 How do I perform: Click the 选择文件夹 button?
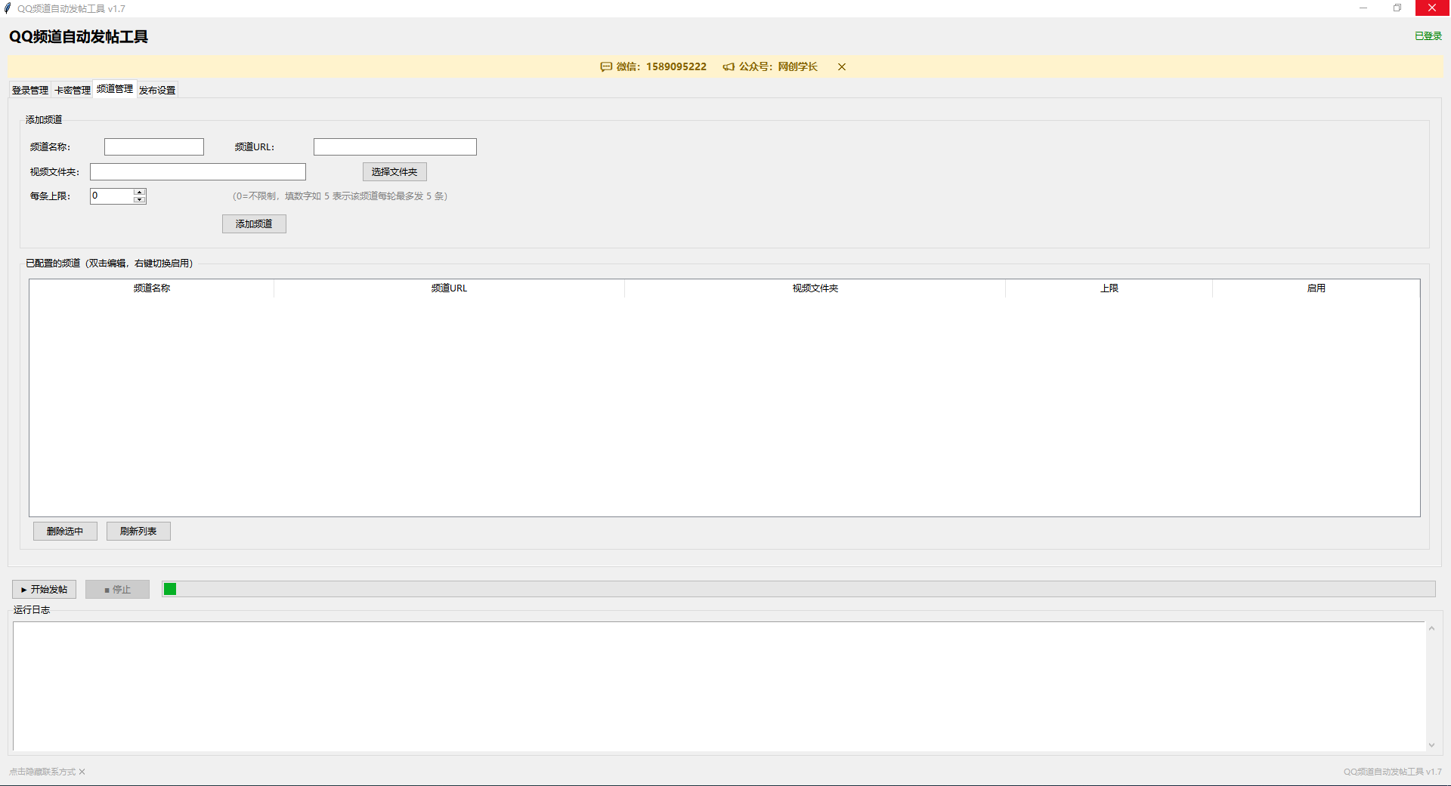click(x=394, y=171)
